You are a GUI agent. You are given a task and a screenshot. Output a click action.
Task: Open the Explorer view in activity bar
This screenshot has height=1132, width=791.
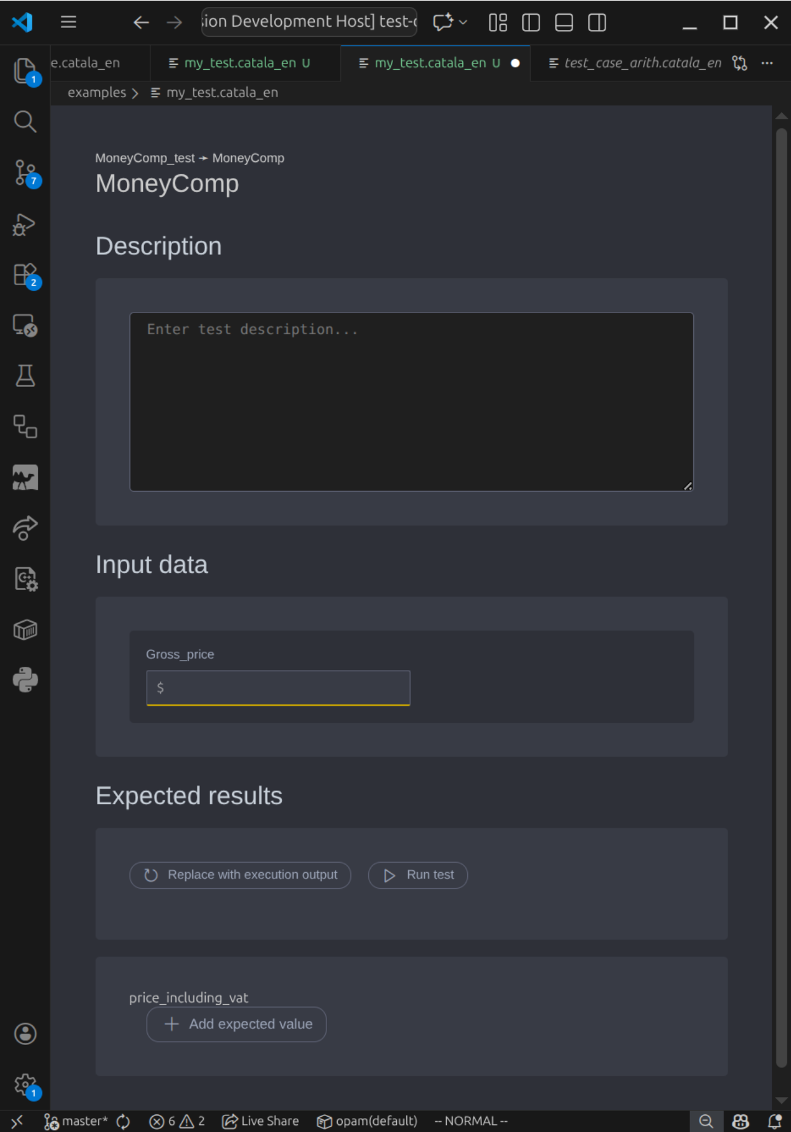click(25, 71)
